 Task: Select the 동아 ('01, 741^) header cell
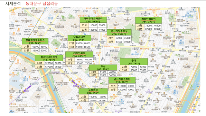click(134, 62)
